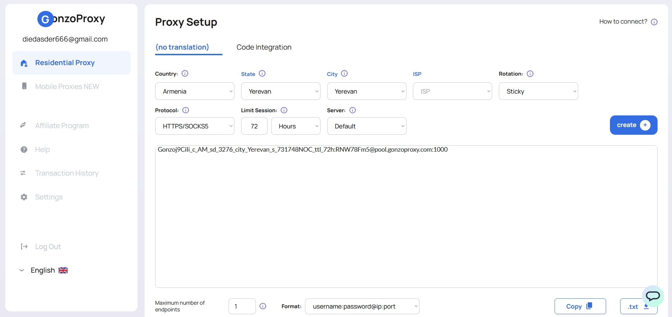Expand the English language selector
The height and width of the screenshot is (317, 672).
tap(43, 270)
